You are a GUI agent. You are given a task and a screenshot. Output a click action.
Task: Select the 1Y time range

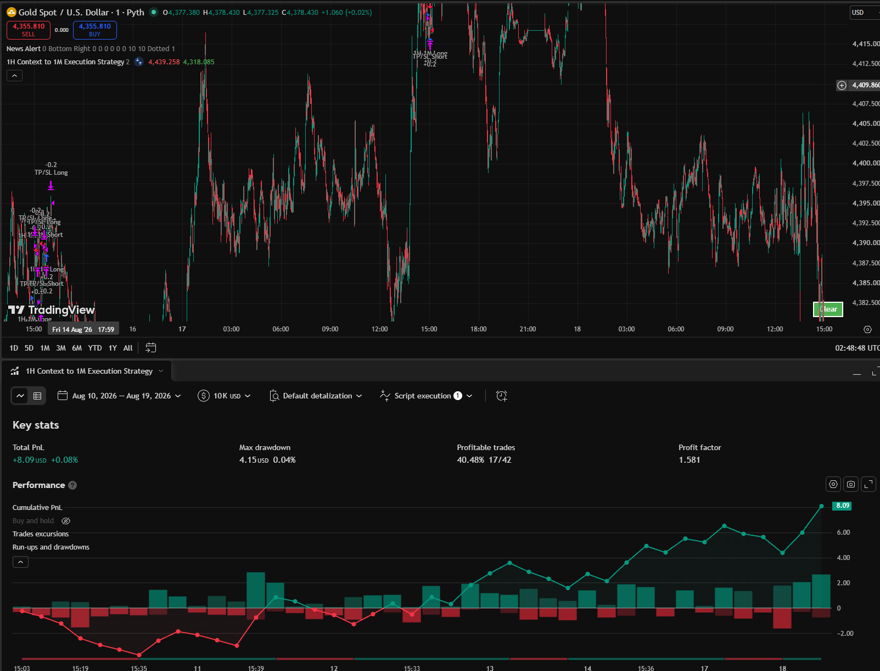click(113, 348)
